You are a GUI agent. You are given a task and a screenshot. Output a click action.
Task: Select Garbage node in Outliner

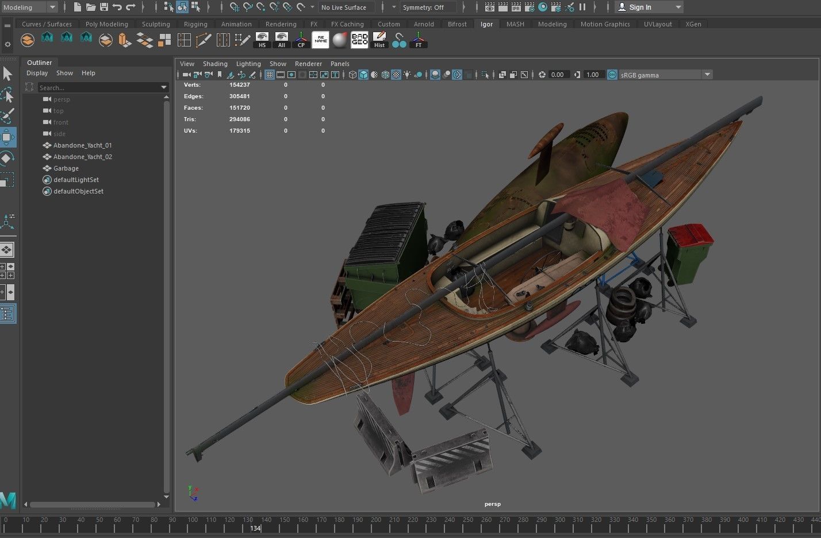point(66,168)
